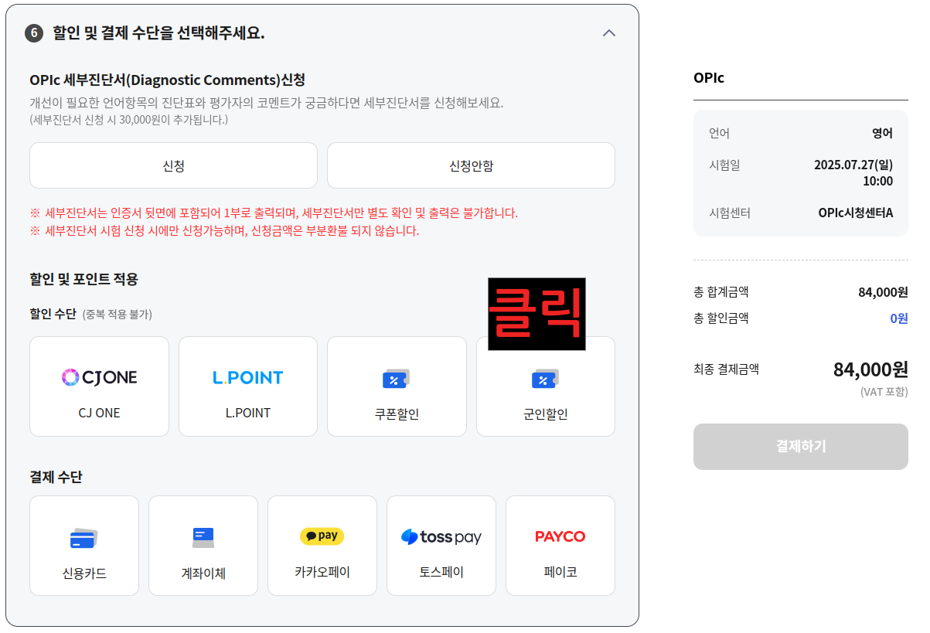Click the red 클릭 overlay graphic

coord(537,314)
